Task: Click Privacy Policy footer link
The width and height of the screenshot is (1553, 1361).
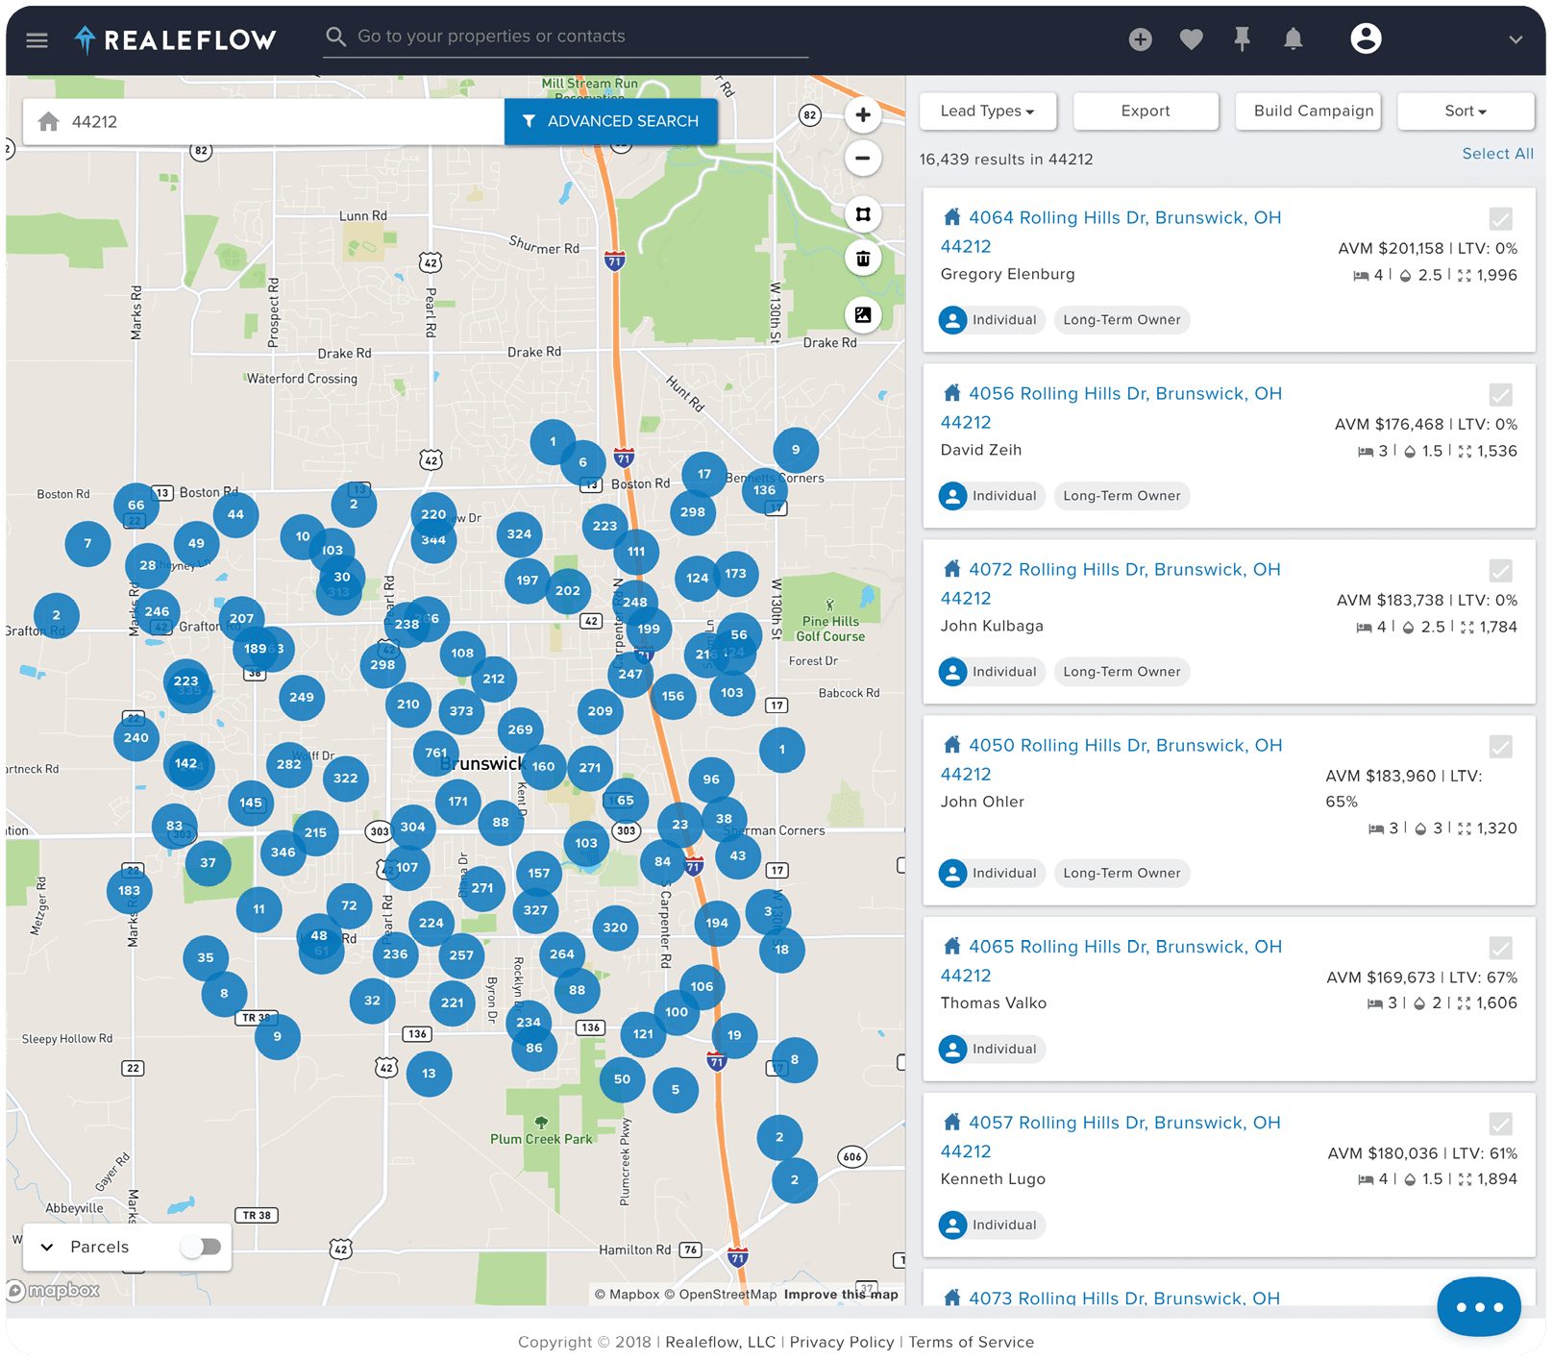Action: pos(842,1342)
